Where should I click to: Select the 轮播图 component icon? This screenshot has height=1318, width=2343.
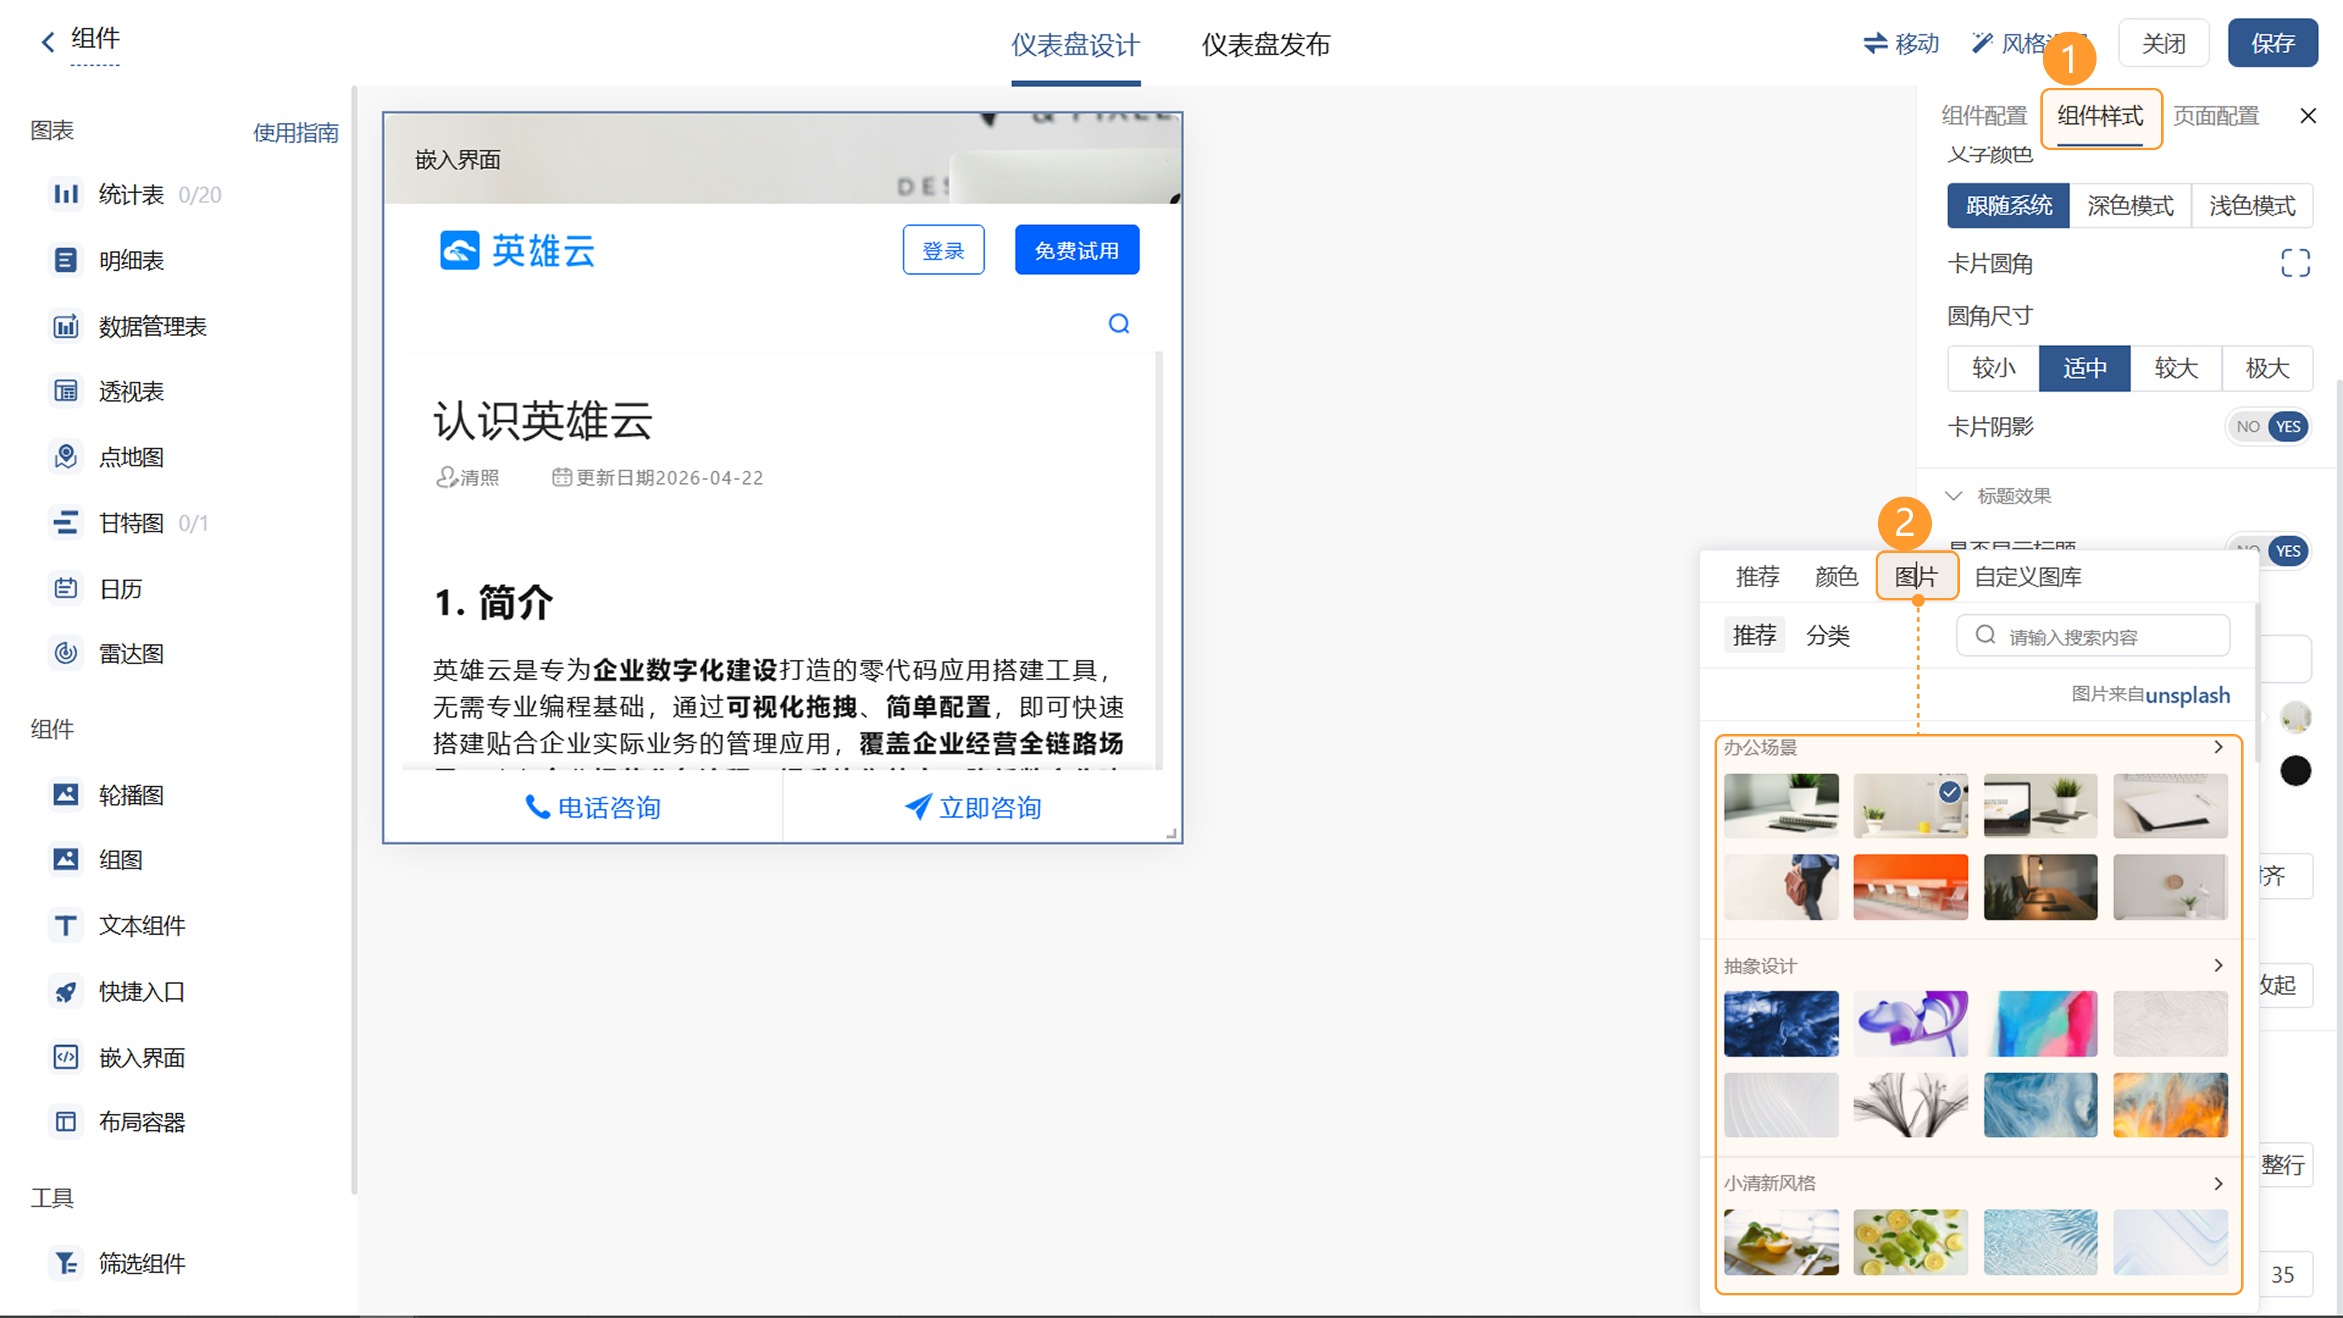(65, 795)
